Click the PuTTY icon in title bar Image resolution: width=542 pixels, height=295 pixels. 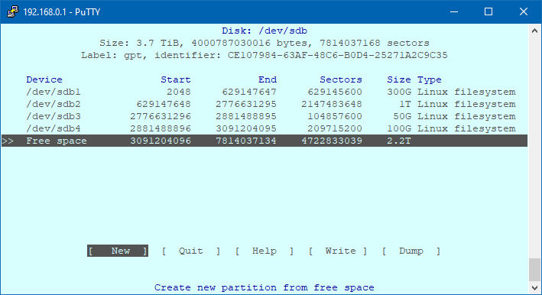point(13,11)
